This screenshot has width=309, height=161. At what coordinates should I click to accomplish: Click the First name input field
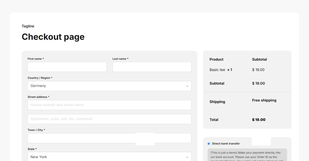click(67, 67)
